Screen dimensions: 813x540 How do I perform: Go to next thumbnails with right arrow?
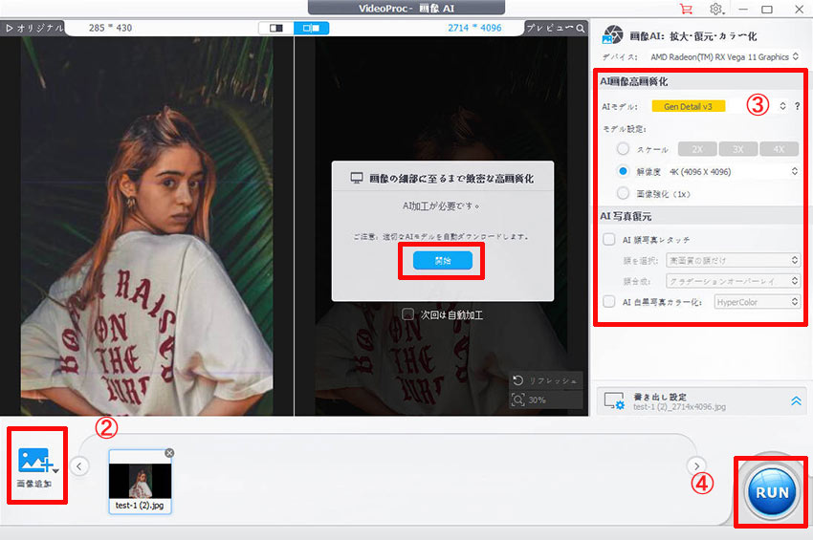tap(696, 465)
